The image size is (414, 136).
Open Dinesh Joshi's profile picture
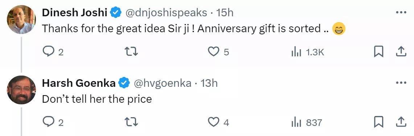point(21,20)
